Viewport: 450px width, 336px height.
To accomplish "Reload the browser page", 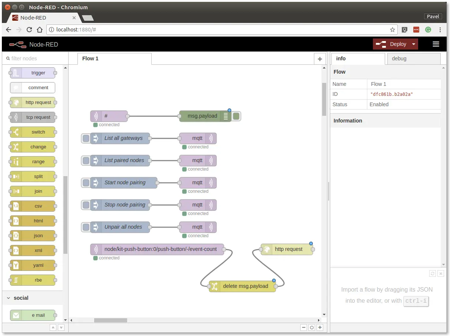I will coord(29,30).
